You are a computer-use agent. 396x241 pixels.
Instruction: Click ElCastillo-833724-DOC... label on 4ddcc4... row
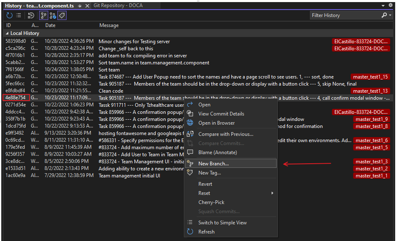(361, 112)
